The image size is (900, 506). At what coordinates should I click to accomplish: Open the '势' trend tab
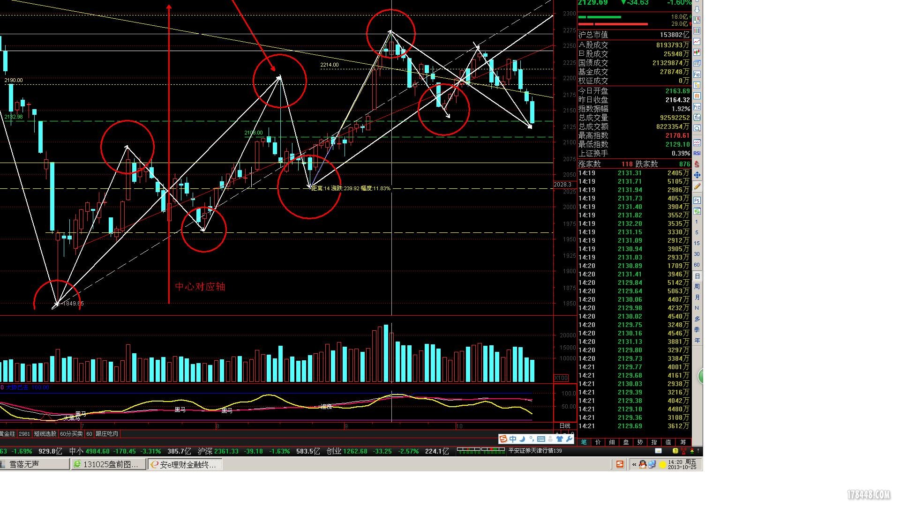(640, 442)
